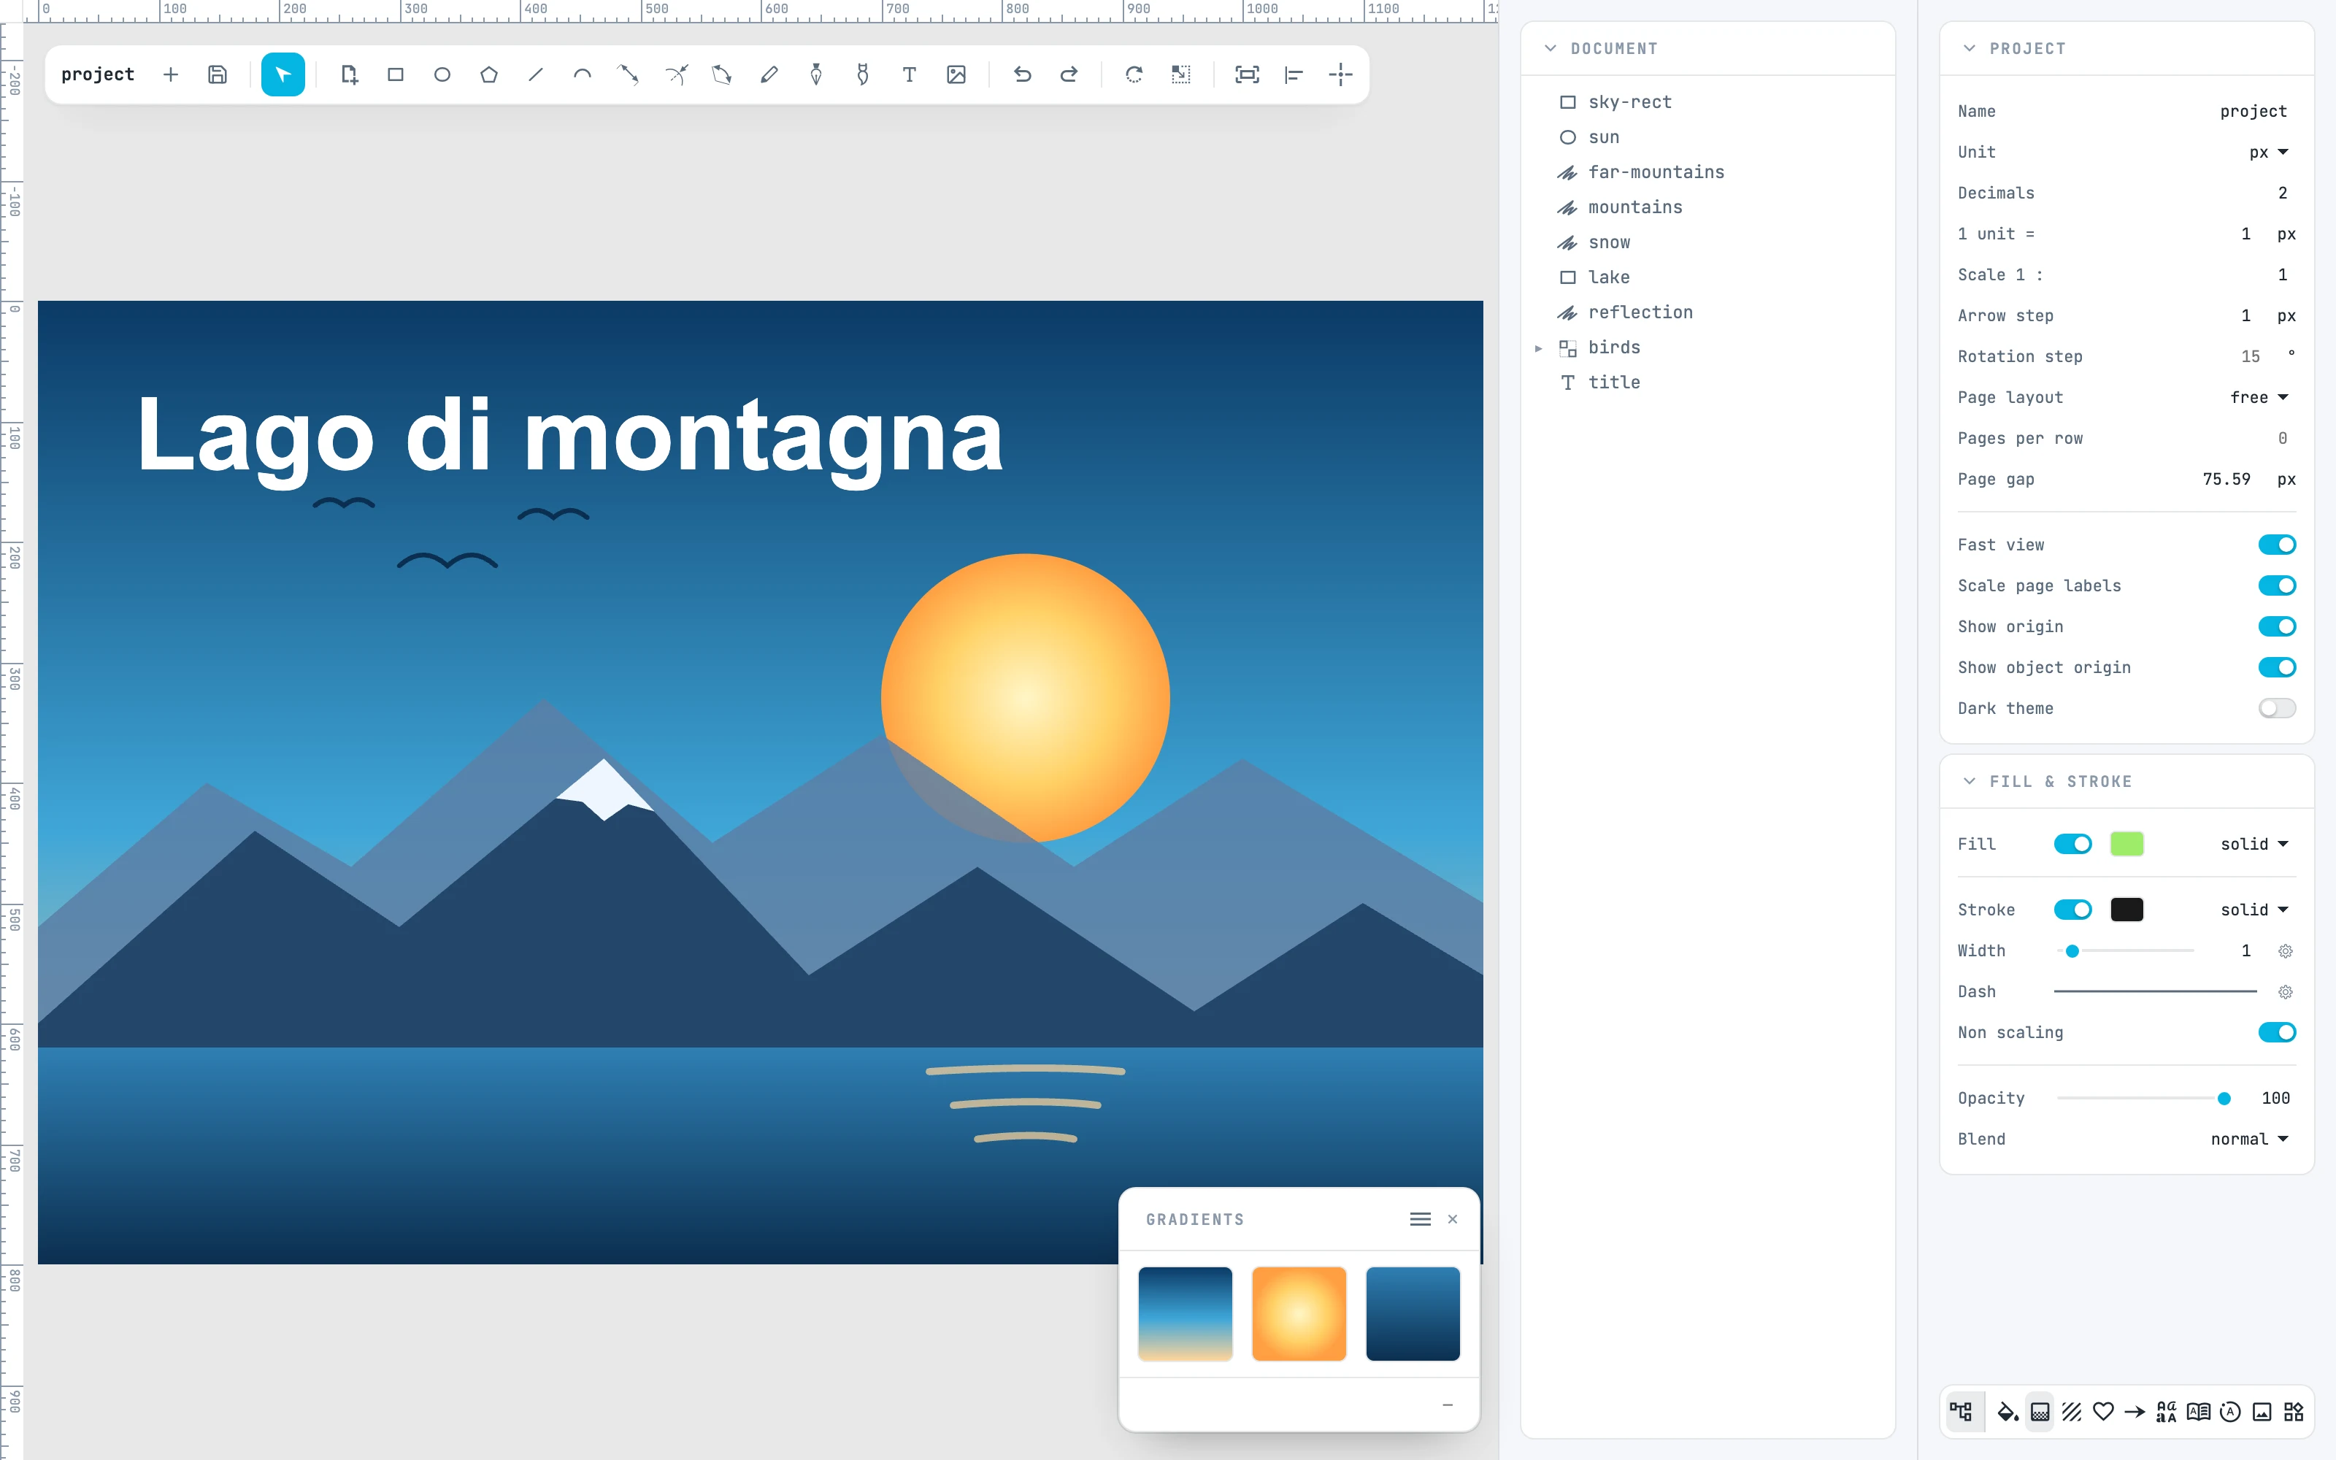Turn off the Non scaling toggle
2336x1460 pixels.
(2276, 1032)
